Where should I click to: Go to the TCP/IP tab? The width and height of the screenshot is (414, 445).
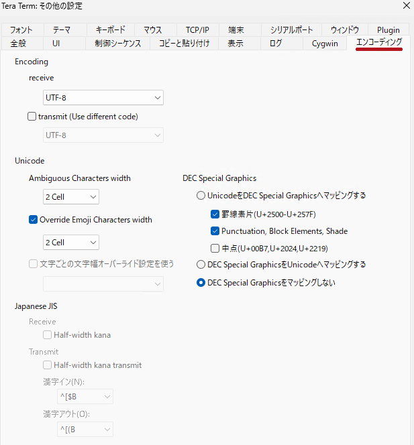click(x=197, y=30)
